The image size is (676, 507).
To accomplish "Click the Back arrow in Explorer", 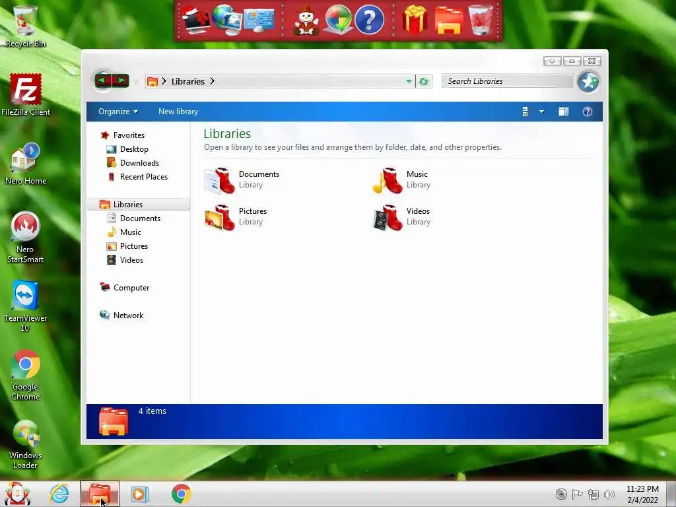I will [102, 81].
